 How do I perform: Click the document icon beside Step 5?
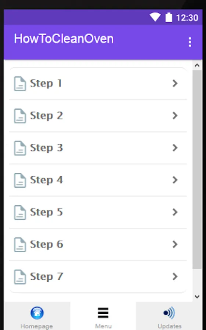[20, 212]
